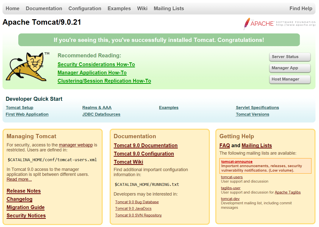
Task: Follow the Clustering/Session Replication How-To link
Action: pyautogui.click(x=104, y=81)
